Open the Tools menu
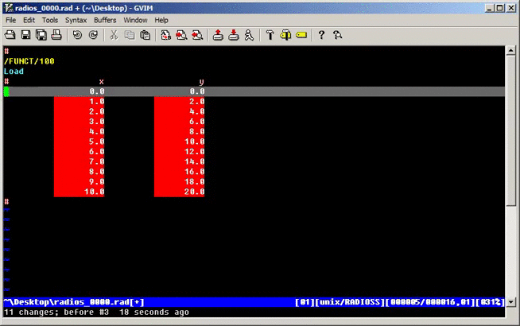Image resolution: width=520 pixels, height=326 pixels. click(x=50, y=20)
